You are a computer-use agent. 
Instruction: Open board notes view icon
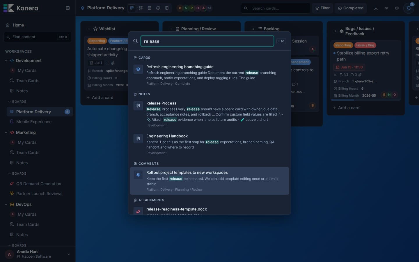pyautogui.click(x=167, y=8)
